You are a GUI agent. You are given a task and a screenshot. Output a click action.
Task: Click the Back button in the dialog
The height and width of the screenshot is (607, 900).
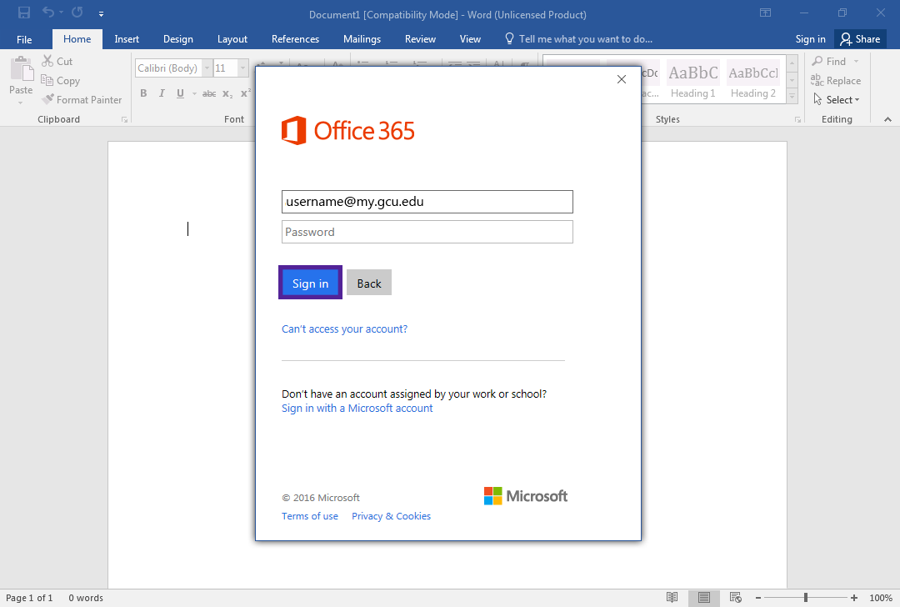pos(369,283)
